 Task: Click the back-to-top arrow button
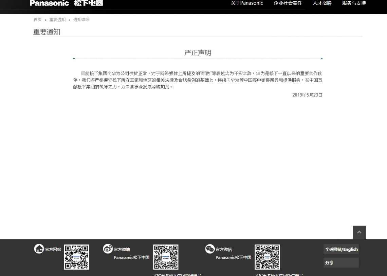(359, 232)
